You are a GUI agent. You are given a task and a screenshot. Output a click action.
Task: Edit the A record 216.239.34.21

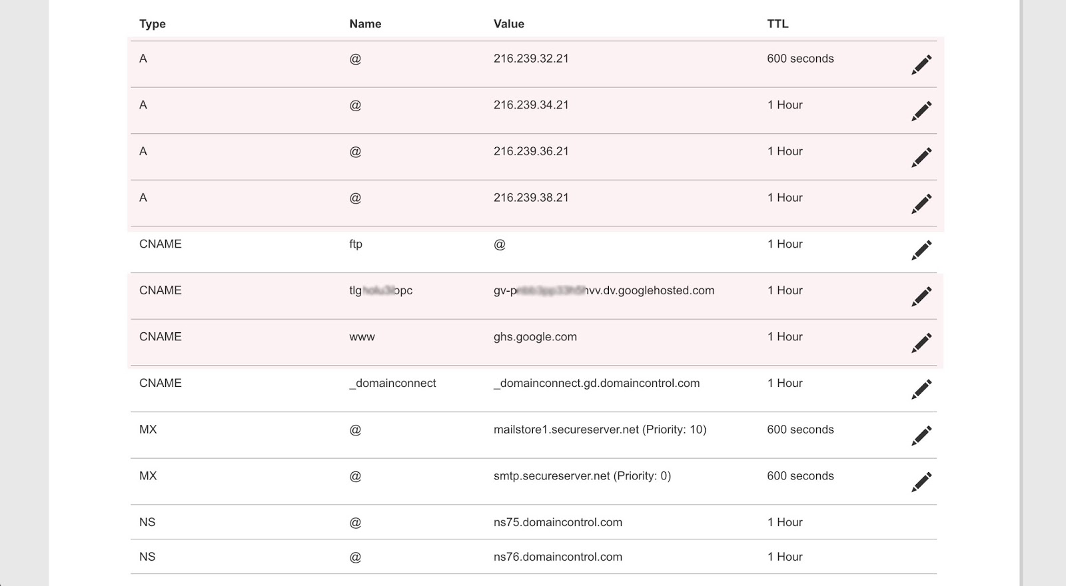(x=921, y=111)
